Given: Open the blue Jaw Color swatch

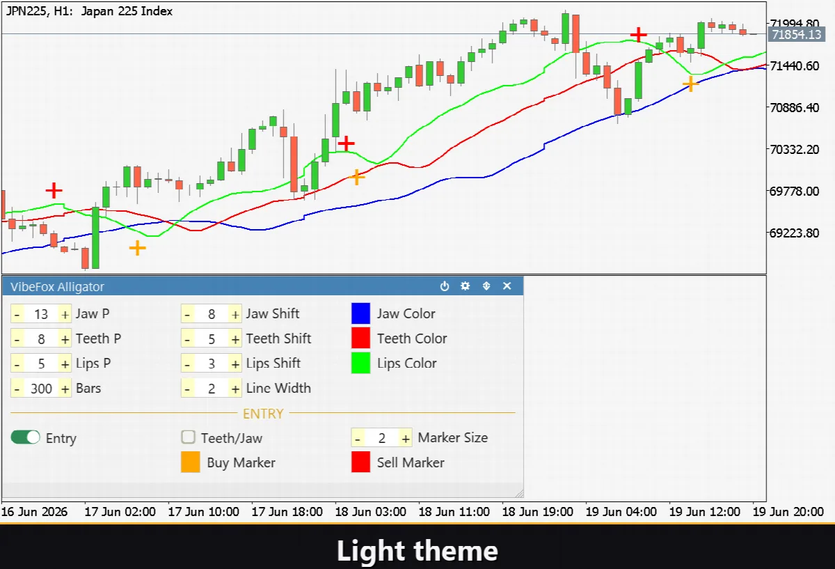Looking at the screenshot, I should click(360, 313).
